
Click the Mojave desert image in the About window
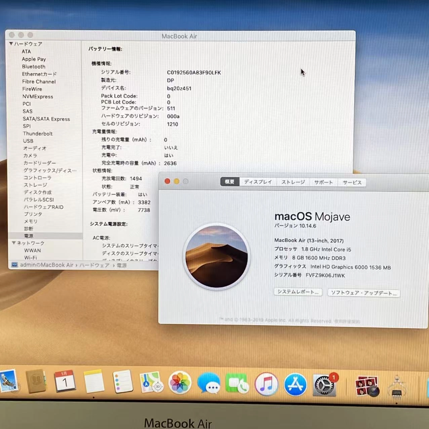coord(217,257)
